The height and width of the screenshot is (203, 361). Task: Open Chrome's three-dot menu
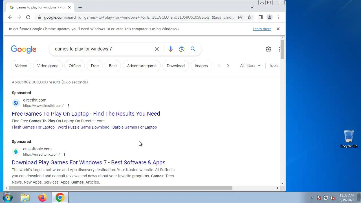pyautogui.click(x=279, y=17)
